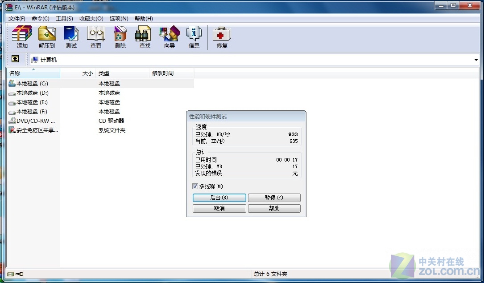This screenshot has width=484, height=283.
Task: Click the WinRAR title bar icon
Action: 9,7
